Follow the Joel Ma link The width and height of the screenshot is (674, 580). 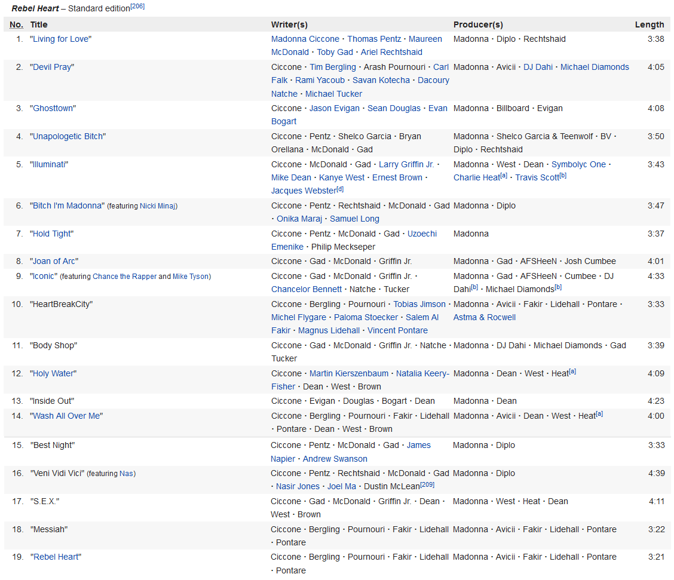click(342, 486)
